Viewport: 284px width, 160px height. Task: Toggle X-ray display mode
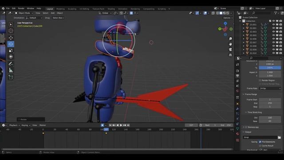213,13
